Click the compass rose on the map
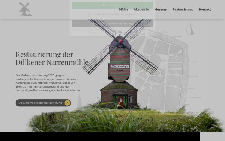The image size is (225, 141). [x=191, y=29]
